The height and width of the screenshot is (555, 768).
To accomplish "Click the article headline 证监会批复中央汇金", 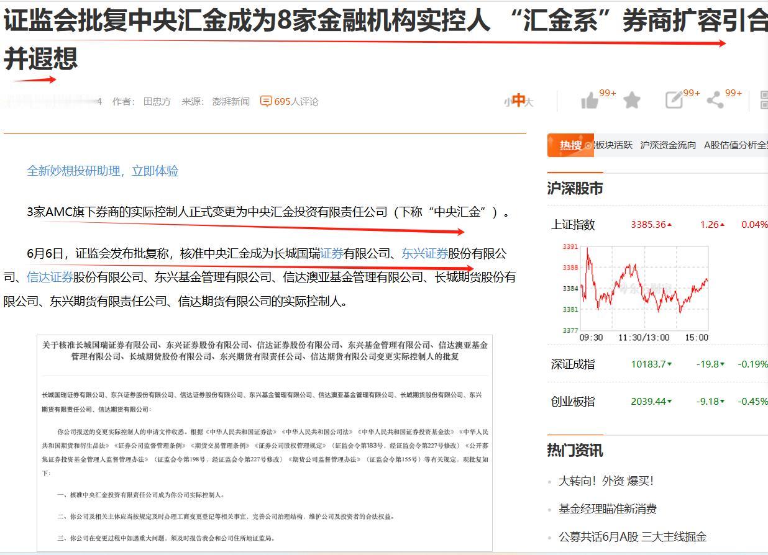I will [385, 40].
